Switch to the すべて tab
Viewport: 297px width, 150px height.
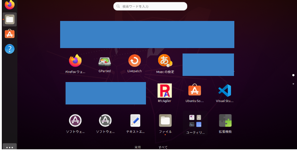tap(163, 147)
